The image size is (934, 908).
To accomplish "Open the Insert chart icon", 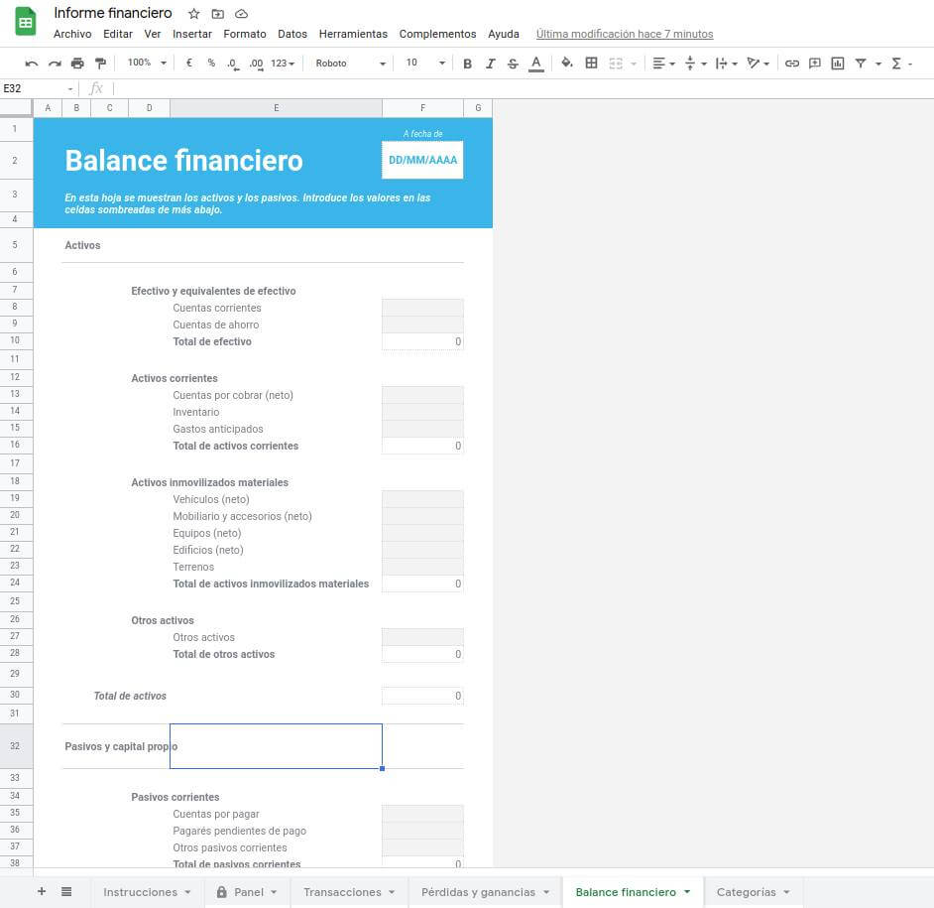I will point(838,63).
